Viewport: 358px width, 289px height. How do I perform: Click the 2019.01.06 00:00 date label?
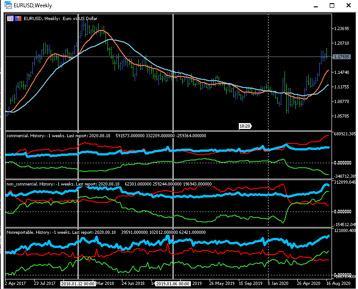pyautogui.click(x=173, y=284)
